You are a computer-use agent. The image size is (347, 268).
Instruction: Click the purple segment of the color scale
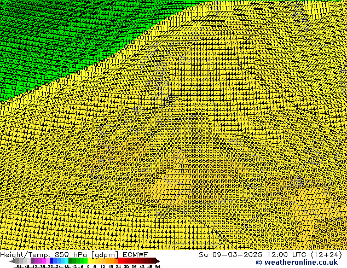(x=40, y=261)
